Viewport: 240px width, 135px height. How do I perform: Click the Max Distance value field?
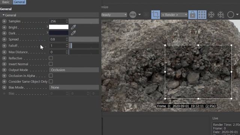[x=57, y=52]
